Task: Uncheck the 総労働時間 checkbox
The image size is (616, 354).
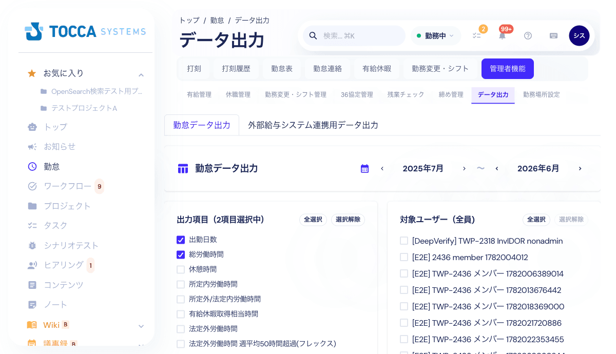Action: [181, 254]
